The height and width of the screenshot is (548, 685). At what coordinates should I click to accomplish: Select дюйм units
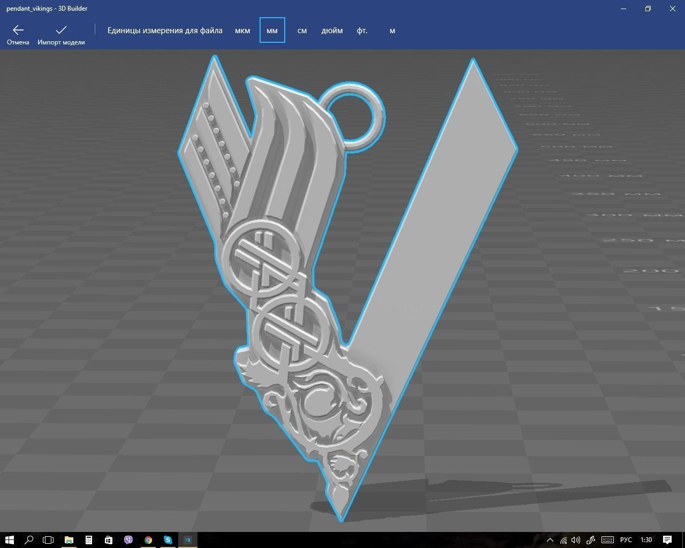click(332, 31)
